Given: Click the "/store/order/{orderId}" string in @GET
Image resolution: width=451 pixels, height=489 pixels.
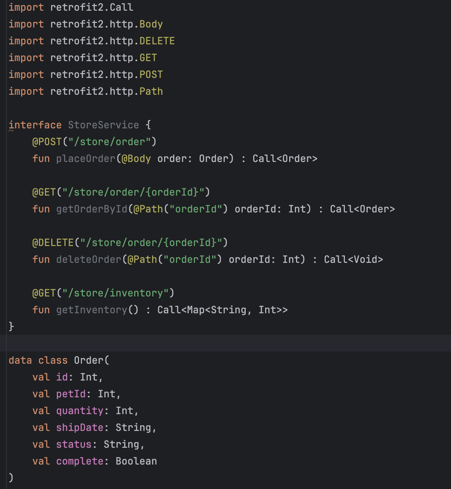Looking at the screenshot, I should pyautogui.click(x=133, y=192).
